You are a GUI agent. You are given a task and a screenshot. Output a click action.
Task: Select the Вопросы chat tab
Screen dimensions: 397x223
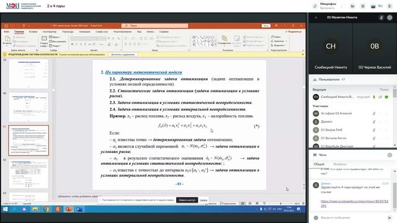(x=340, y=164)
